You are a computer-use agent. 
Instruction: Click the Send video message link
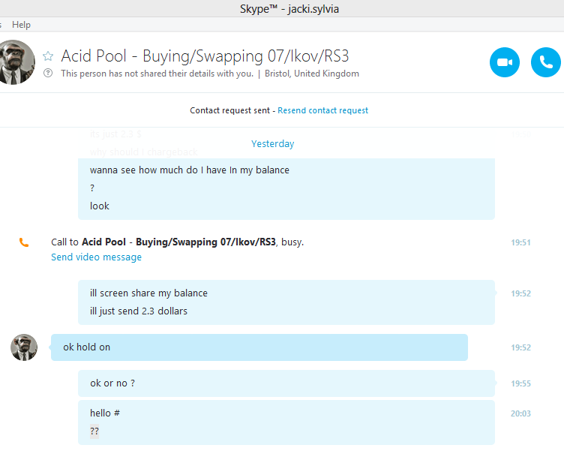click(96, 257)
